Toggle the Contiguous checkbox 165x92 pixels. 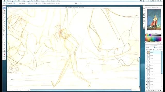pos(50,3)
